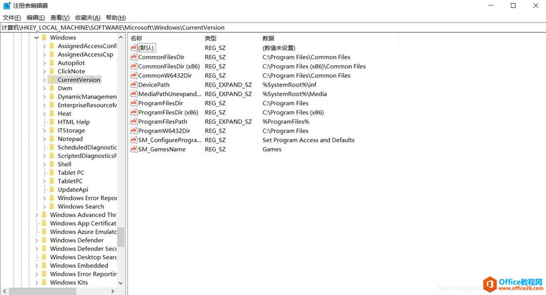Image resolution: width=546 pixels, height=295 pixels.
Task: Click the folder icon of Dwm key
Action: (52, 88)
